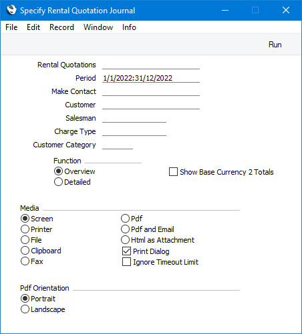
Task: Open the Record menu
Action: 61,27
